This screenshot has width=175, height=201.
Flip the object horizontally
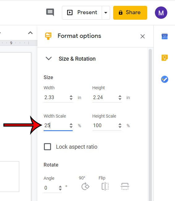tap(105, 186)
